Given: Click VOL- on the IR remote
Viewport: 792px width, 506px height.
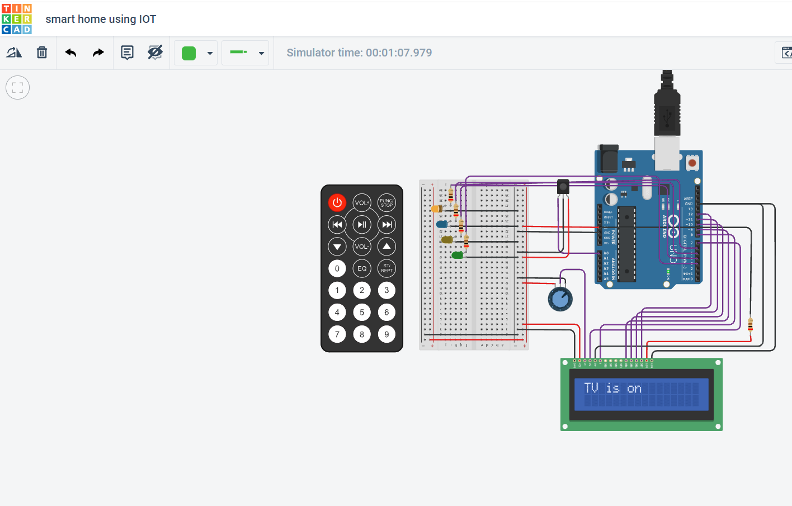Looking at the screenshot, I should pyautogui.click(x=362, y=247).
